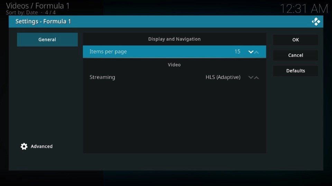Image resolution: width=332 pixels, height=186 pixels.
Task: Click the Videos / Formula 1 breadcrumb
Action: (x=38, y=6)
